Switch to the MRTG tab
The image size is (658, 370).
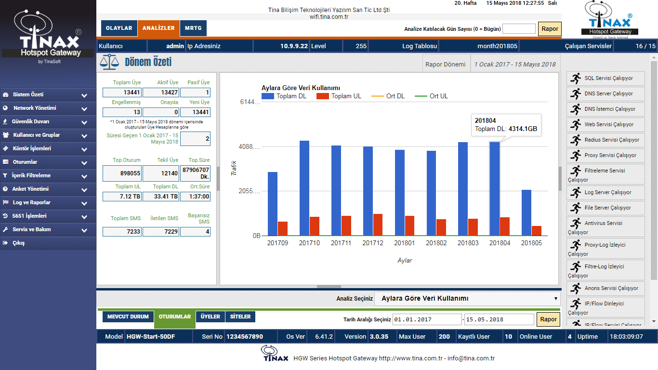click(193, 28)
